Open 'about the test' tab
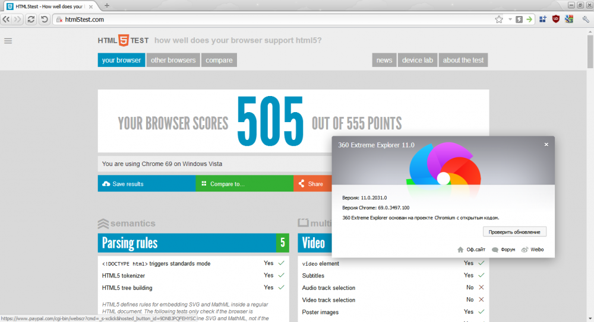Viewport: 594px width, 322px height. click(463, 60)
